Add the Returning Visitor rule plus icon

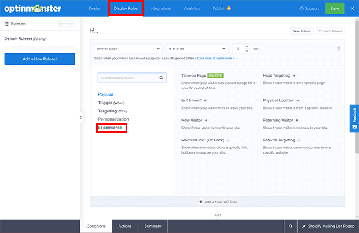tap(297, 121)
